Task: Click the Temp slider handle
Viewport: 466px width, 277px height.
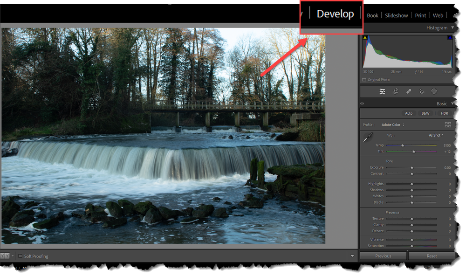Action: tap(403, 145)
